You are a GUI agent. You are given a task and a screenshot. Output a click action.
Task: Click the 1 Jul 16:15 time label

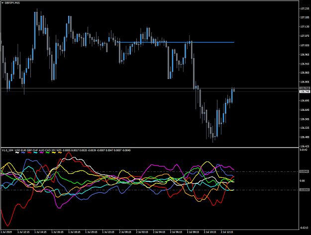[x=58, y=232]
